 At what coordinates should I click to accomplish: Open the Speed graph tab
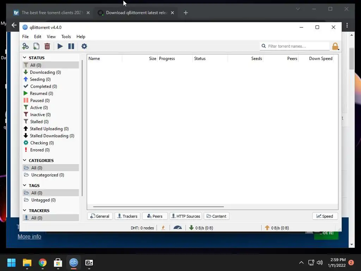pyautogui.click(x=325, y=216)
